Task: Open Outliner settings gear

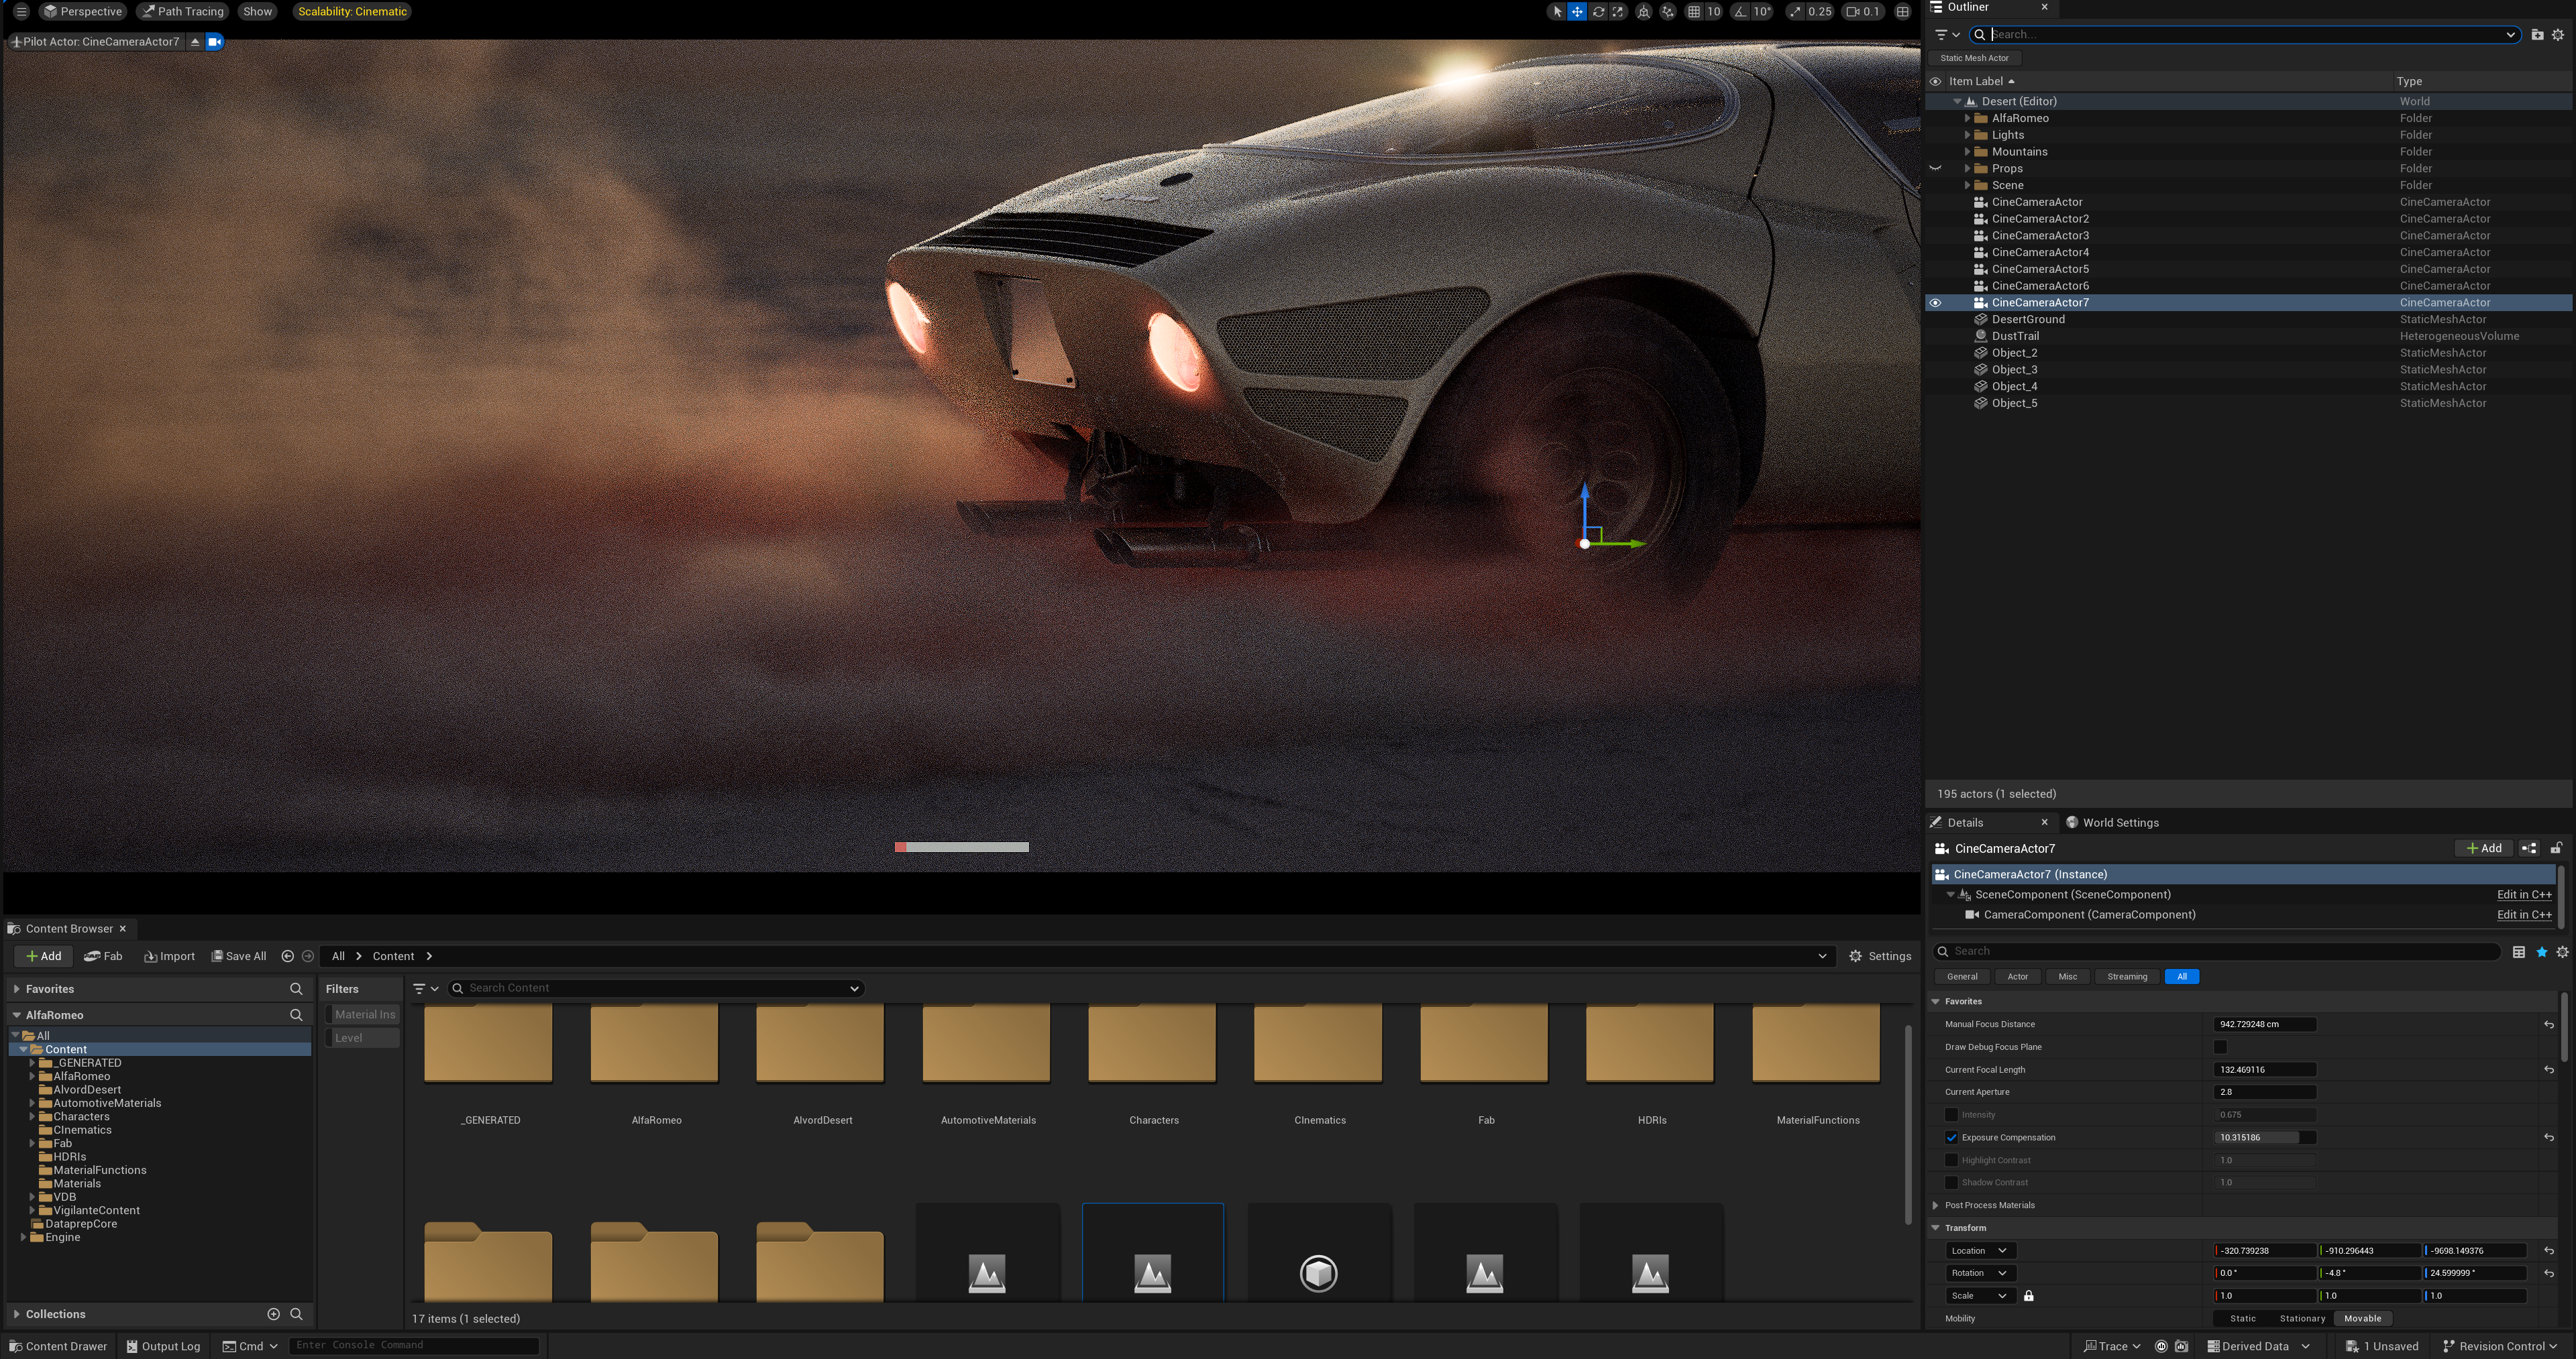Action: [2558, 35]
